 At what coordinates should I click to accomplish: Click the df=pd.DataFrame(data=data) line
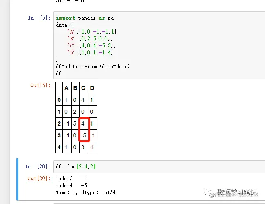93,66
